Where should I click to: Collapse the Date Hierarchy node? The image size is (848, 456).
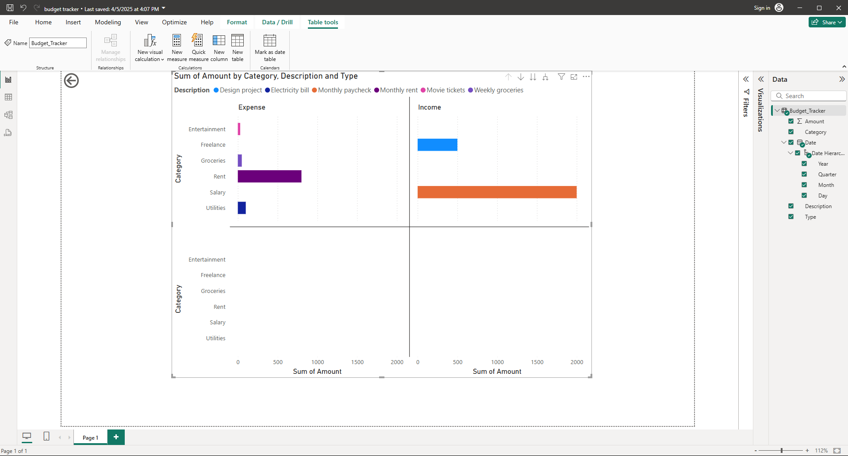790,153
